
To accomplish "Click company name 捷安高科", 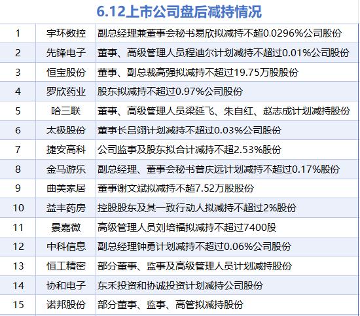I will (x=66, y=150).
